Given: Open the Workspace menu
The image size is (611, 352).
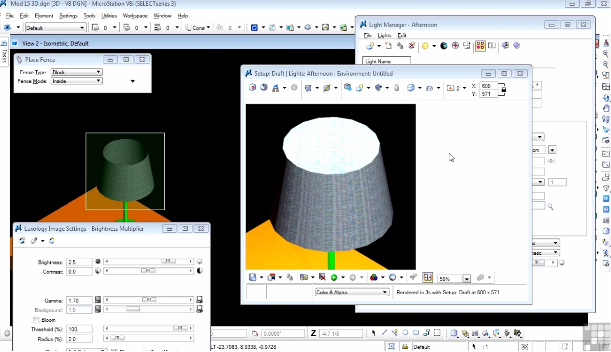Looking at the screenshot, I should 135,16.
